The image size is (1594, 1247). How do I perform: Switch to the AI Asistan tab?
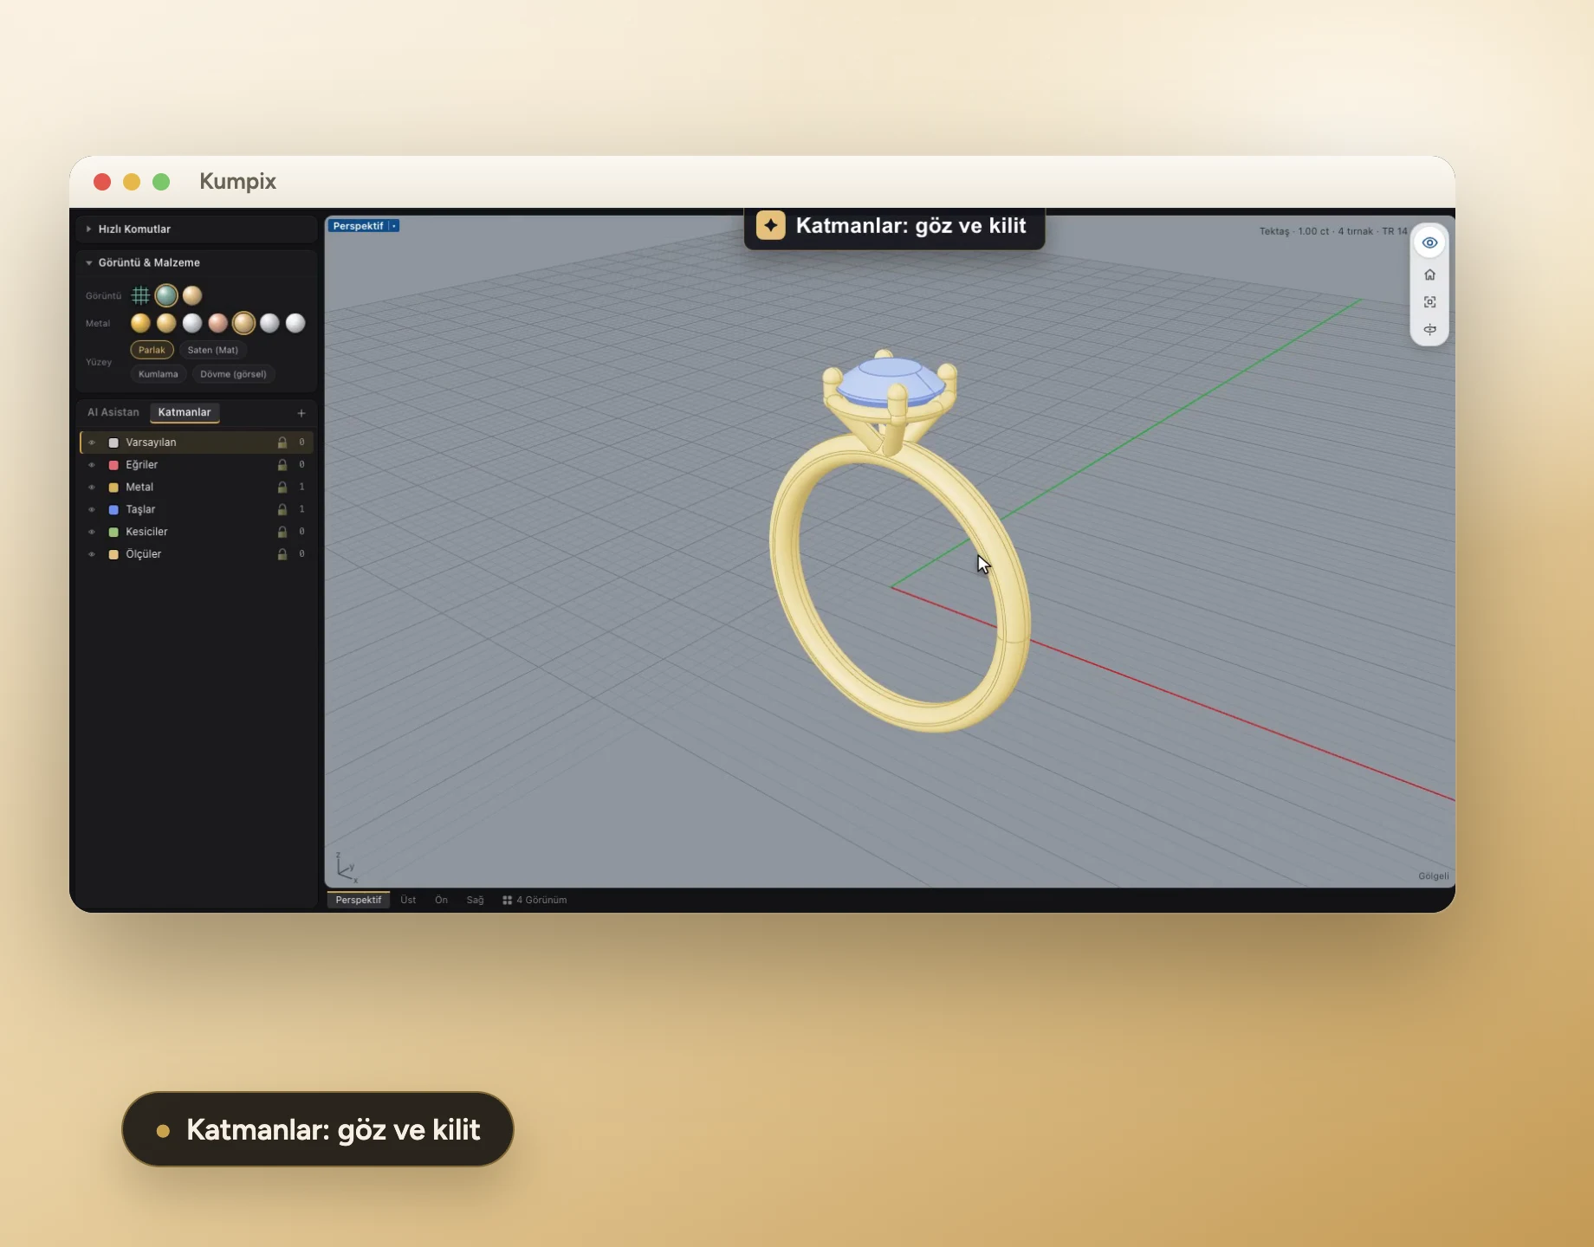pyautogui.click(x=113, y=412)
